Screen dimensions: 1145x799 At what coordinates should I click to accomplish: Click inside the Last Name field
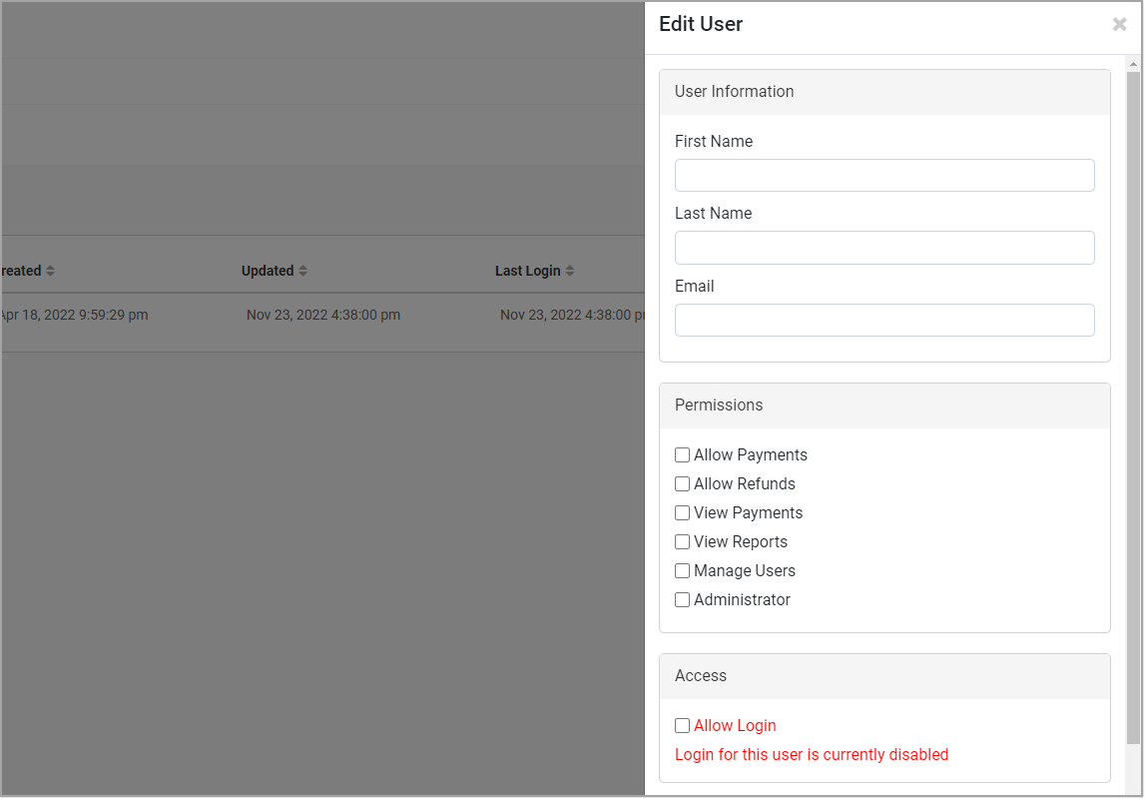(884, 247)
